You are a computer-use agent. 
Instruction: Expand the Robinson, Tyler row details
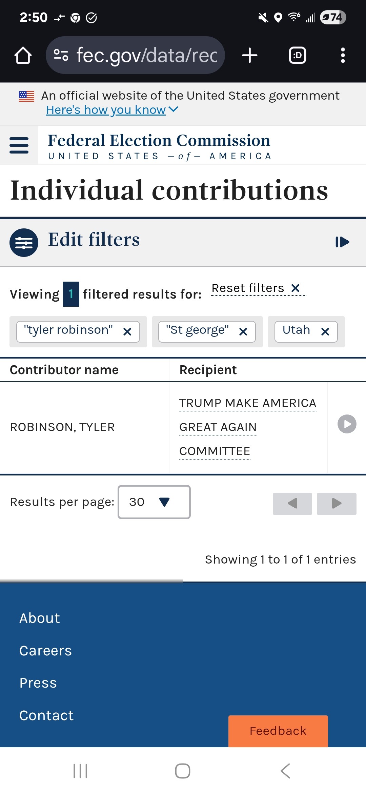pyautogui.click(x=347, y=424)
